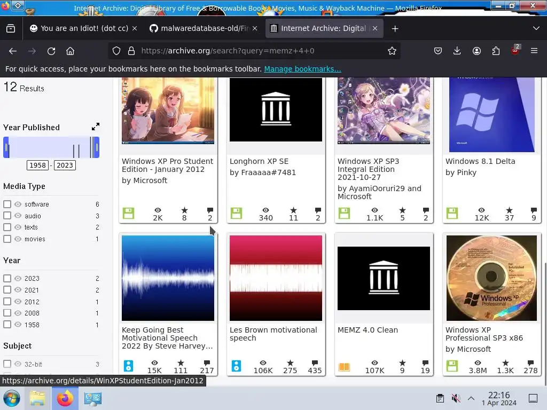Click the Manage bookmarks link
This screenshot has height=410, width=547.
click(x=302, y=69)
